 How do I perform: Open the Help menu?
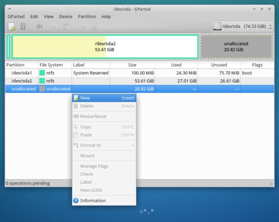coord(106,16)
